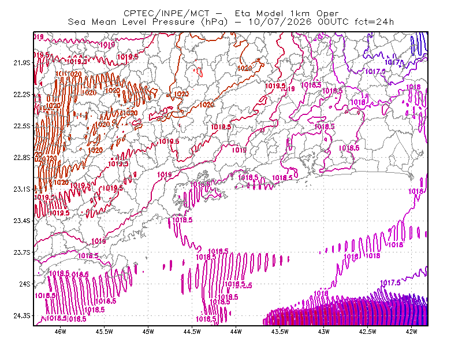
Task: Select the 24.3S latitude axis label
Action: click(22, 315)
